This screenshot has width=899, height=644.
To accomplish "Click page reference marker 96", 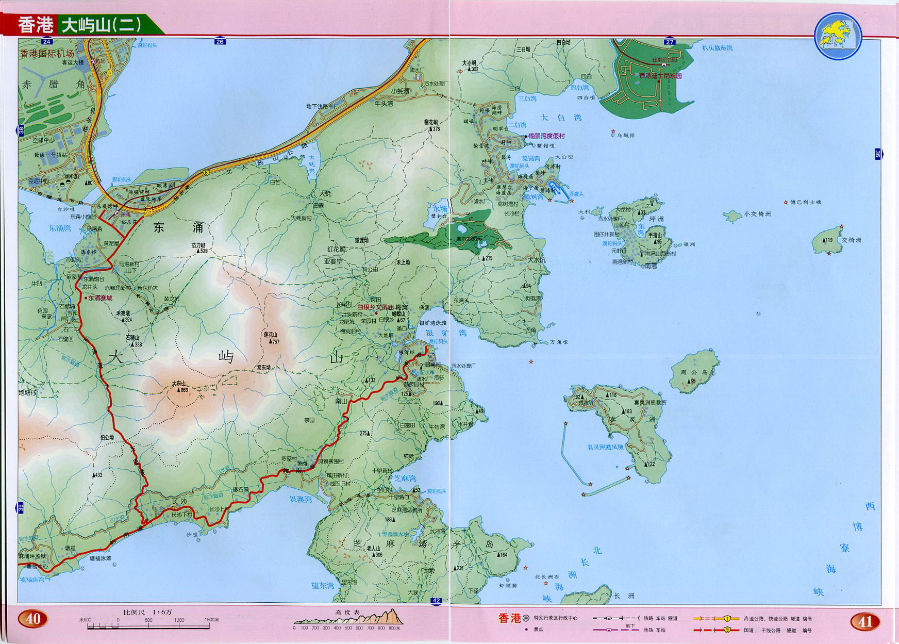I will (878, 154).
